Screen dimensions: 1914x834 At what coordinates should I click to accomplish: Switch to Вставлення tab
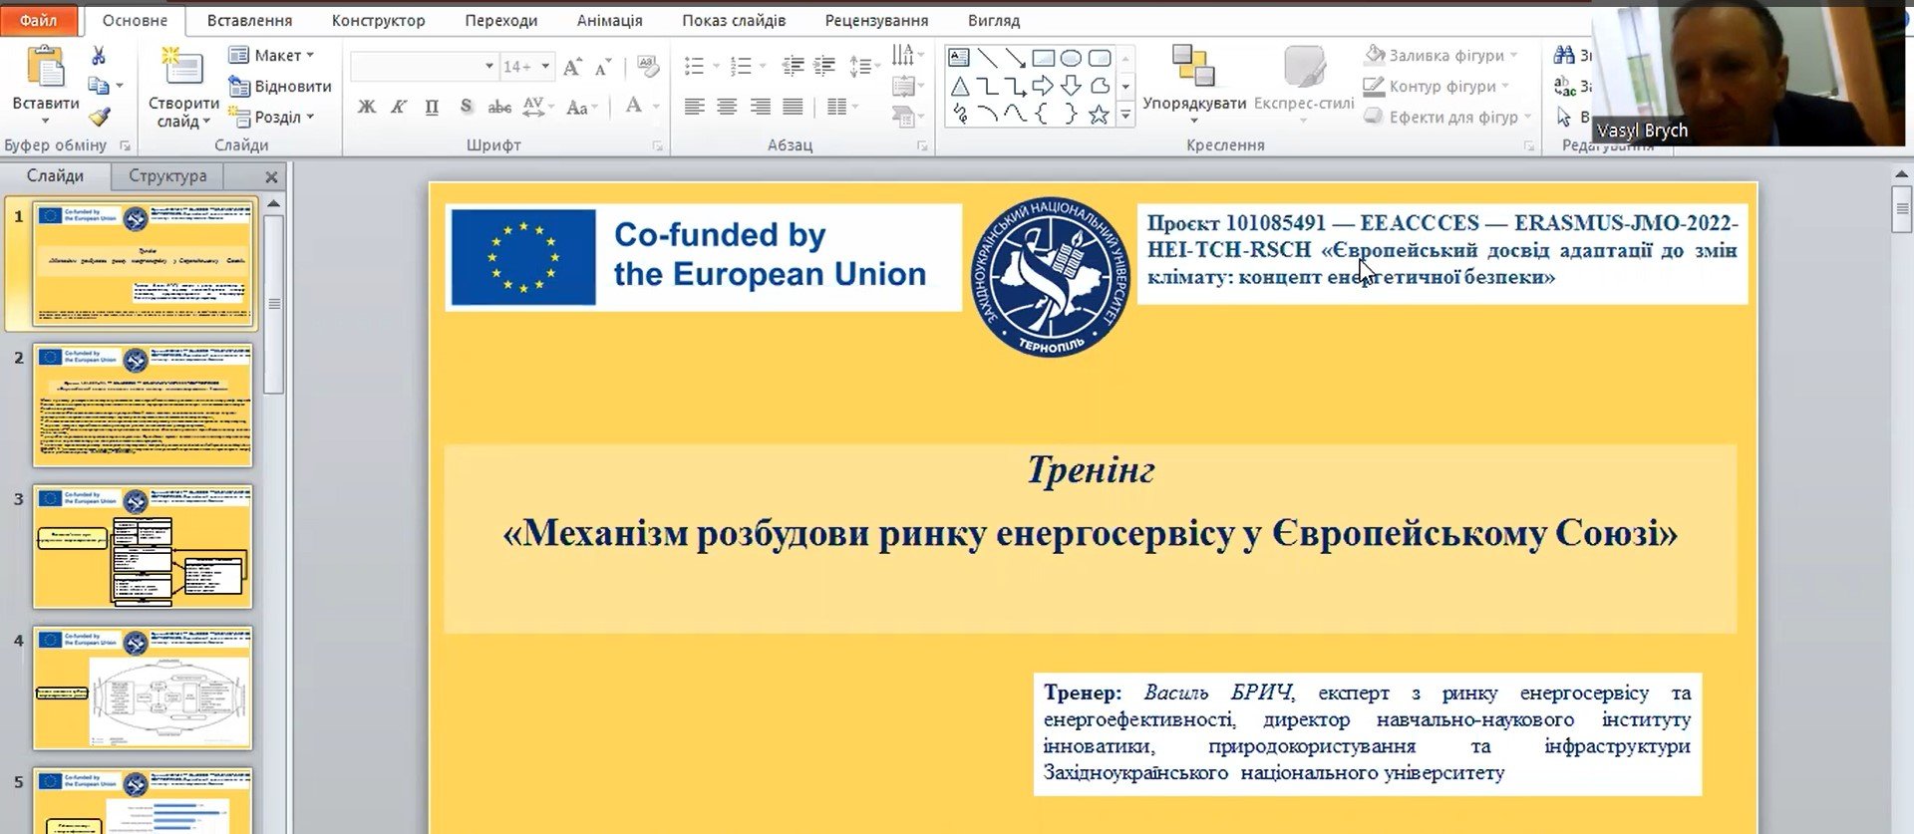pos(249,20)
